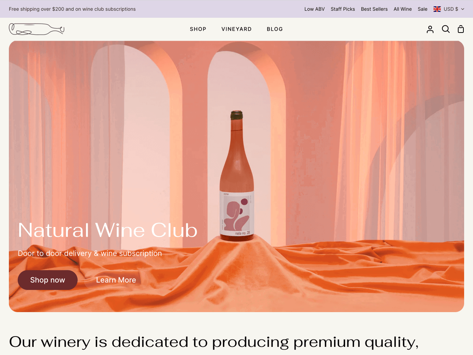The width and height of the screenshot is (473, 355).
Task: Open the All Wine link
Action: coord(403,9)
